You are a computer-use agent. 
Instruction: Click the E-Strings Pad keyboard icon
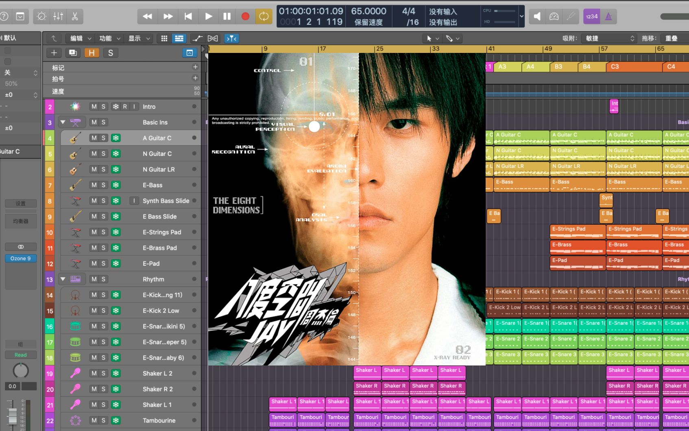click(75, 232)
